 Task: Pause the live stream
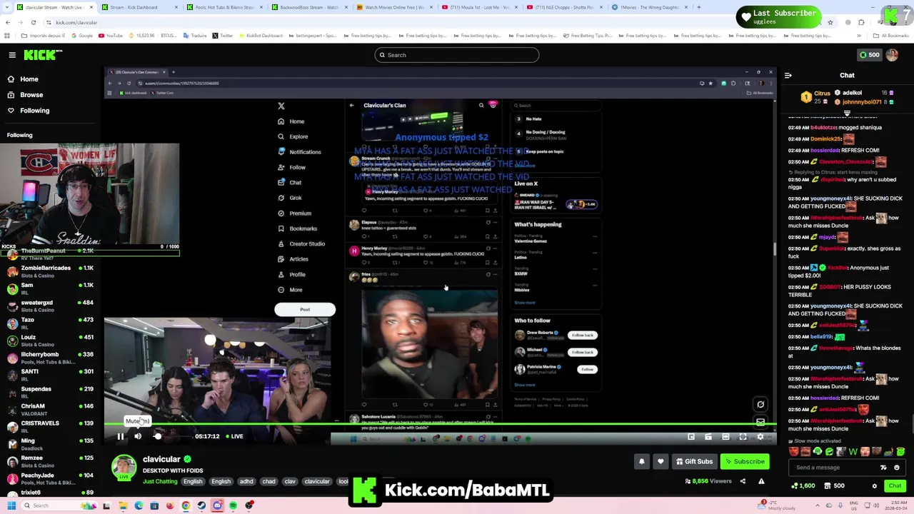point(121,436)
